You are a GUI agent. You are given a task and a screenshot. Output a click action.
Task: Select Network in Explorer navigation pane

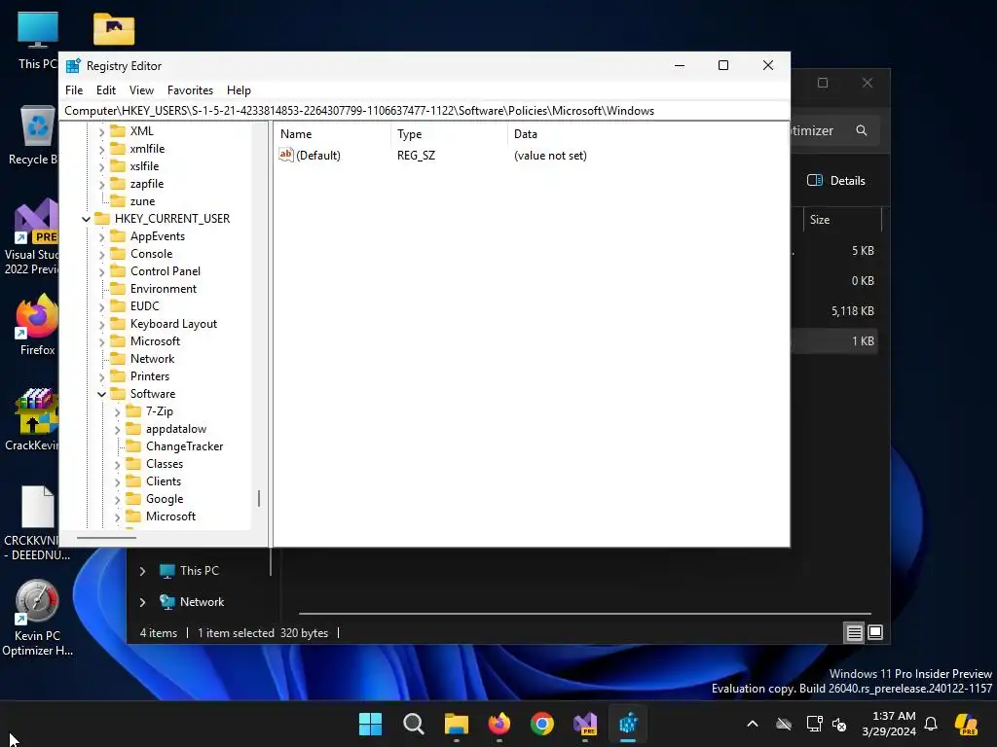click(x=202, y=601)
